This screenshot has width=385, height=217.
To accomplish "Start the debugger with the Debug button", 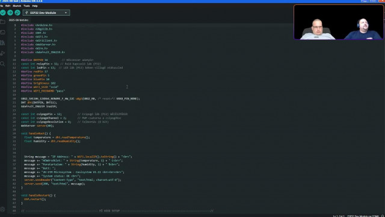I will pos(17,13).
